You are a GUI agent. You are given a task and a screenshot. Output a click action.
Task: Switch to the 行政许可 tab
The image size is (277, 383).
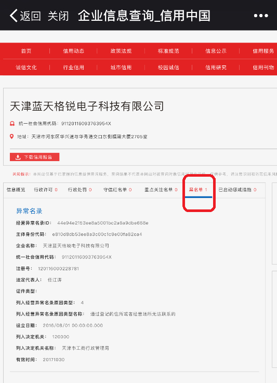(x=46, y=190)
